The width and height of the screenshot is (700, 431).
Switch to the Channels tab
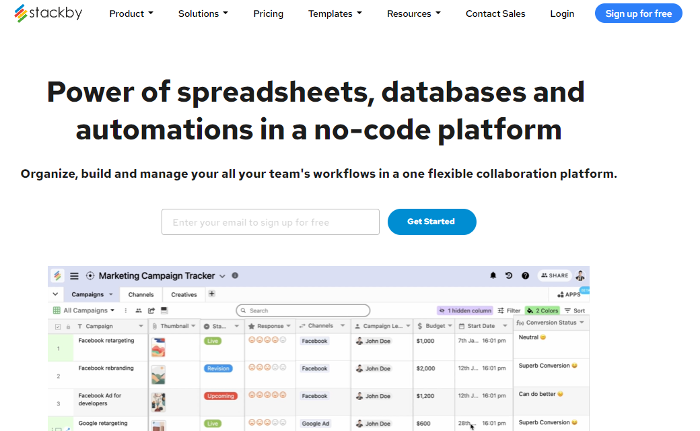(141, 294)
